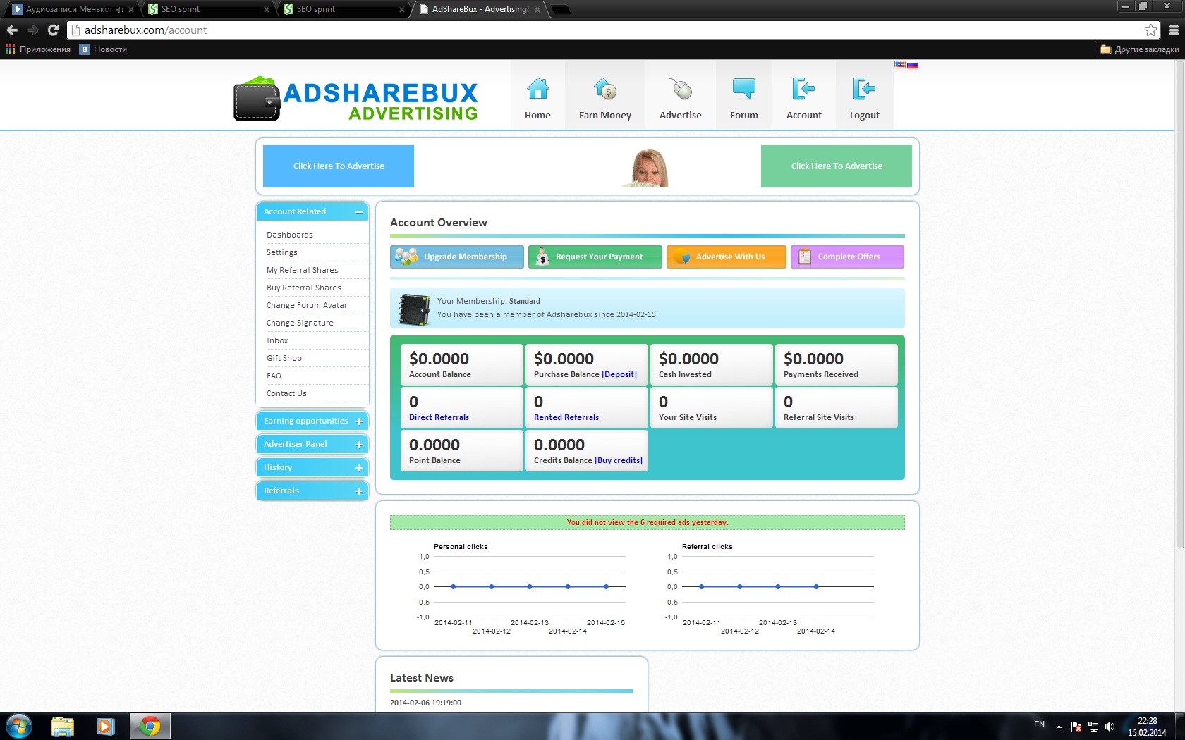Open Dashboards in the sidebar
Image resolution: width=1185 pixels, height=740 pixels.
(x=290, y=235)
